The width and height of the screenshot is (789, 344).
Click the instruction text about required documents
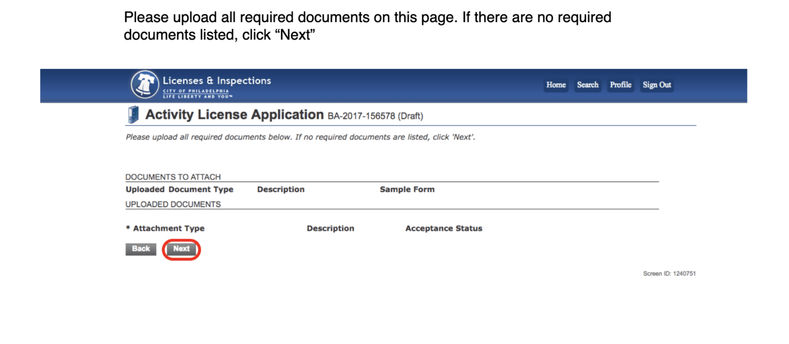click(x=299, y=137)
